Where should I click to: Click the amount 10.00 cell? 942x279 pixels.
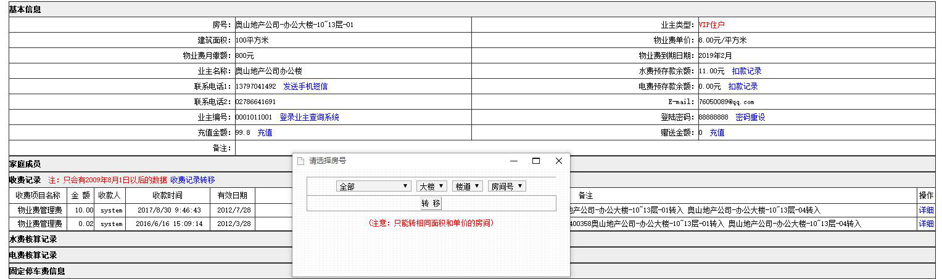click(x=81, y=210)
